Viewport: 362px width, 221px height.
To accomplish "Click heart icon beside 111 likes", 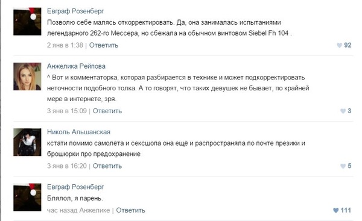I will pos(335,210).
